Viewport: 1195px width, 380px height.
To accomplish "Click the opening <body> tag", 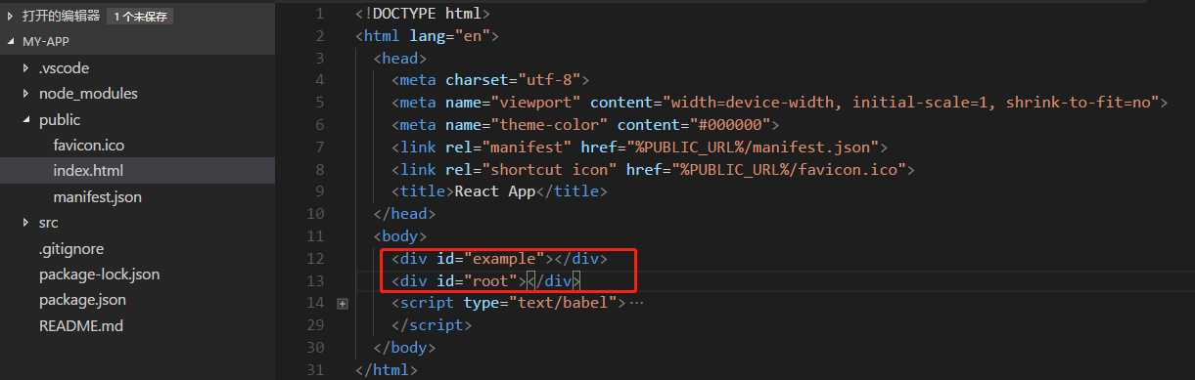I will [x=400, y=236].
